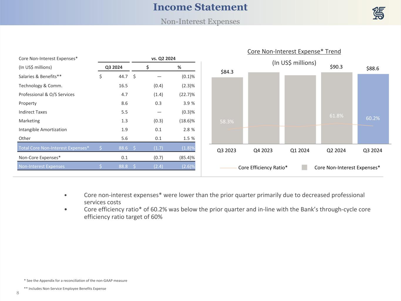The width and height of the screenshot is (401, 301).
Task: Select the "Marketing" row label
Action: pyautogui.click(x=29, y=121)
